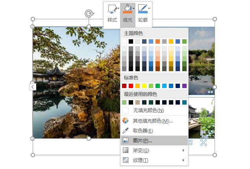
Task: Choose the purple standard color swatch
Action: [185, 86]
